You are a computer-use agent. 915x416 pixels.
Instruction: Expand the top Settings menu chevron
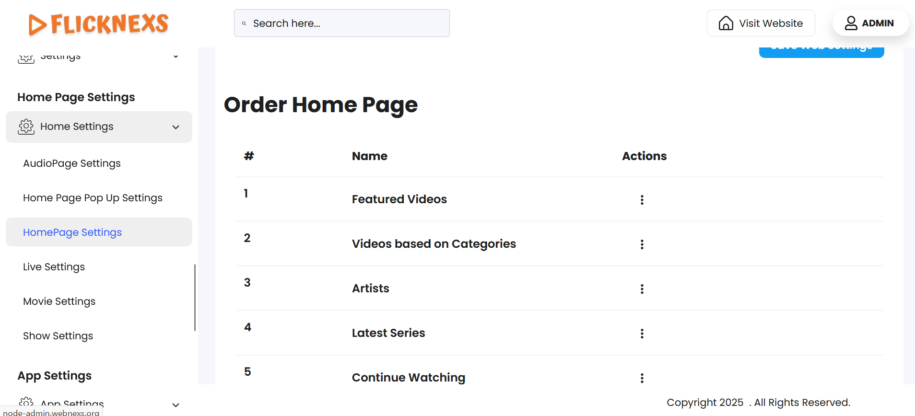pyautogui.click(x=176, y=57)
